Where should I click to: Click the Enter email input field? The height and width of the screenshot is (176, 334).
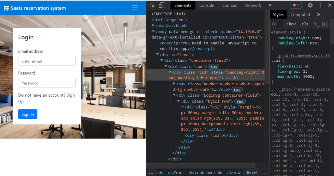[x=47, y=61]
